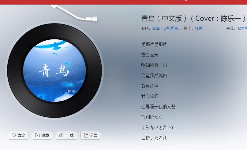Click the 下载 button label
The image size is (247, 150).
70,135
